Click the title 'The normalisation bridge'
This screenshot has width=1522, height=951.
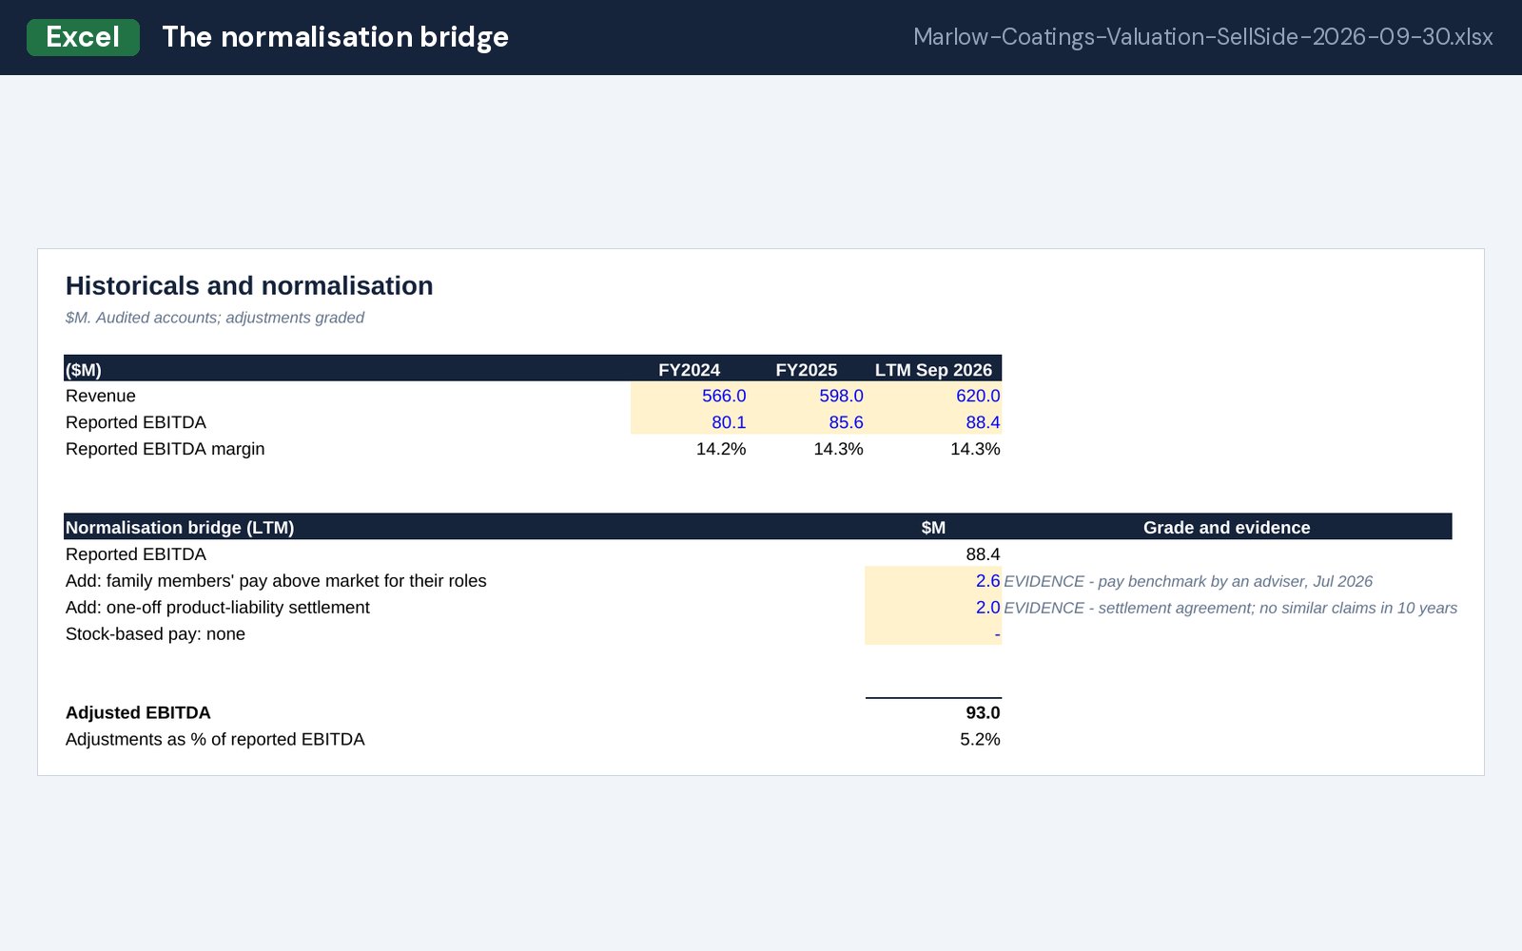point(335,37)
